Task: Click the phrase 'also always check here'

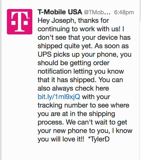Action: click(73, 88)
